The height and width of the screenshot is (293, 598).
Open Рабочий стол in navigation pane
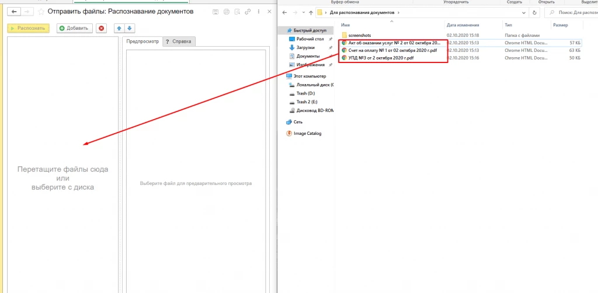click(310, 39)
